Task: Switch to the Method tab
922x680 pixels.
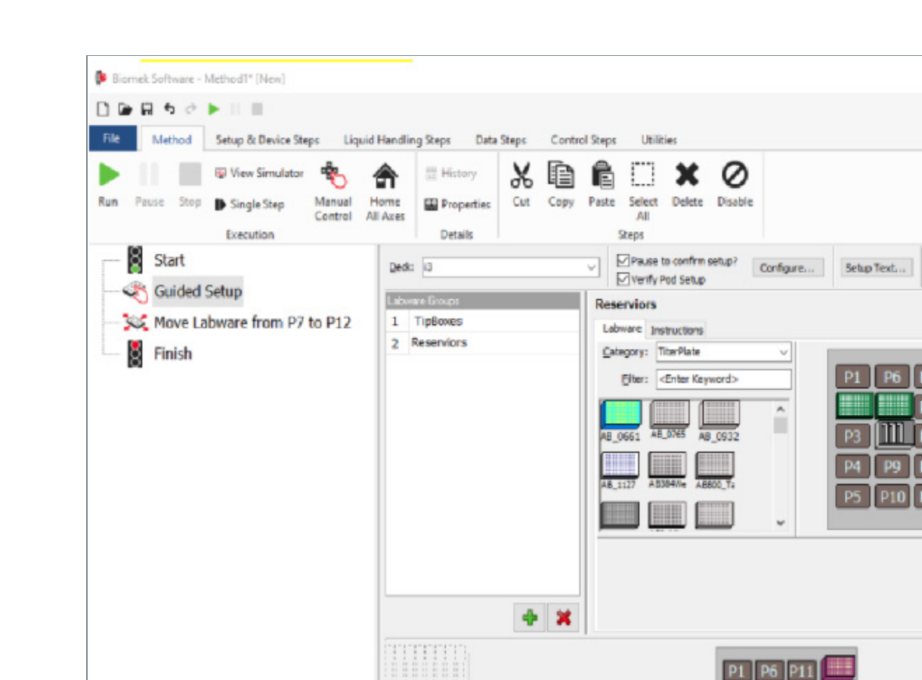Action: click(x=172, y=139)
